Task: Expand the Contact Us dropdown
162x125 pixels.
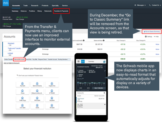Action: click(155, 5)
